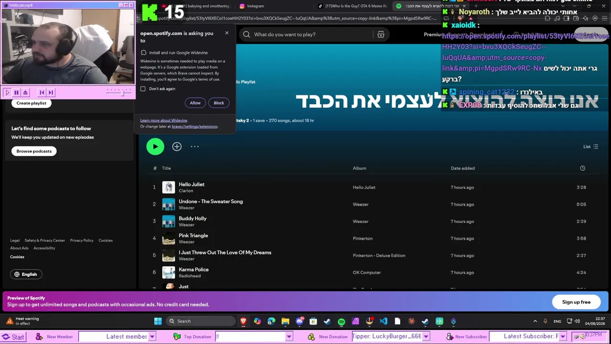Open the Legal footer link
Viewport: 611px width, 344px height.
15,240
